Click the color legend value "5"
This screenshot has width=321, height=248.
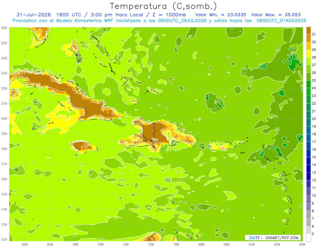click(313, 234)
